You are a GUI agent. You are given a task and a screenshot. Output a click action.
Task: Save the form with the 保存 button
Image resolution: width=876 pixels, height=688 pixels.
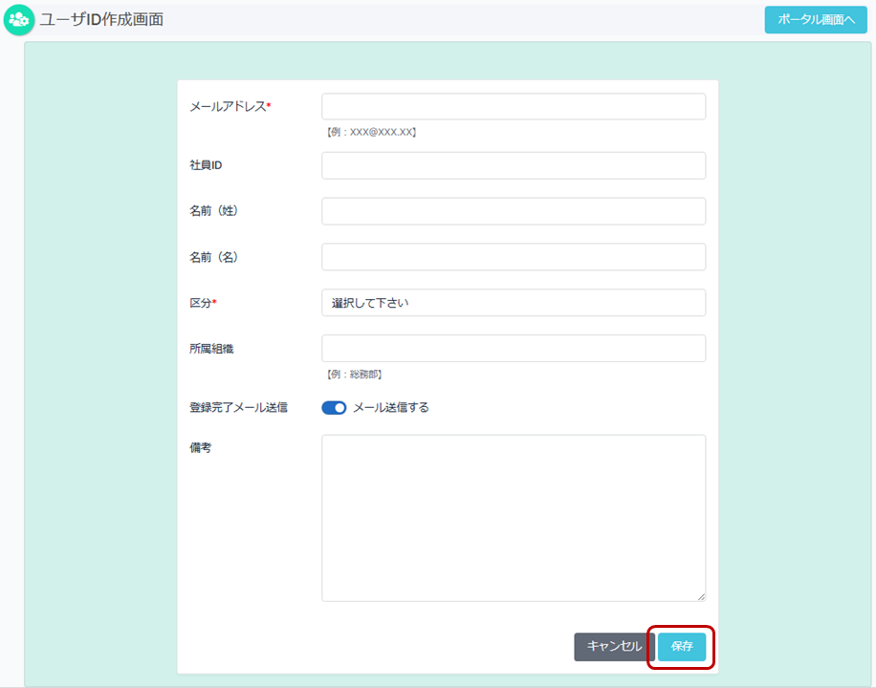[682, 647]
